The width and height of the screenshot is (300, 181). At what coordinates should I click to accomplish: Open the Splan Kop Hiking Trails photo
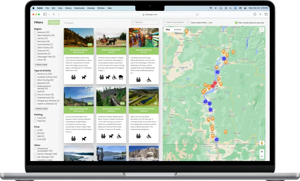(x=79, y=96)
